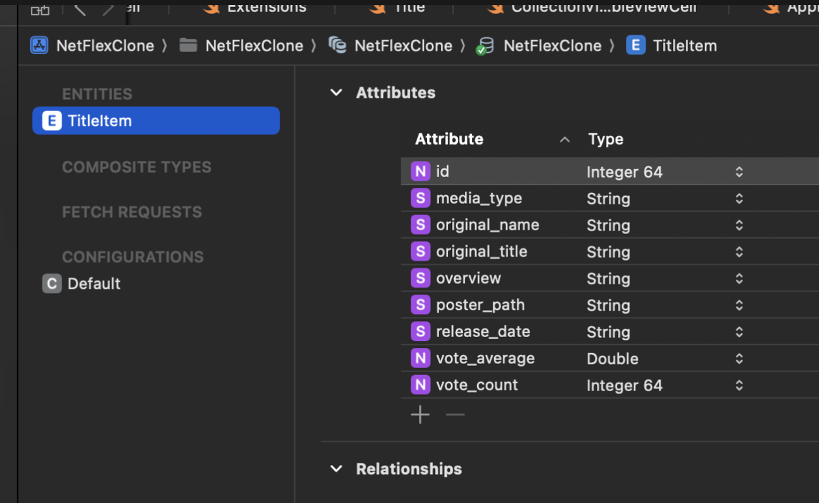Click the S icon of media_type attribute

tap(420, 198)
